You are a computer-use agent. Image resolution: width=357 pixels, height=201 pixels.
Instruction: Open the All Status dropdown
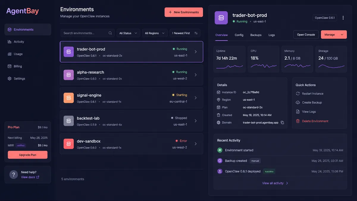[128, 33]
